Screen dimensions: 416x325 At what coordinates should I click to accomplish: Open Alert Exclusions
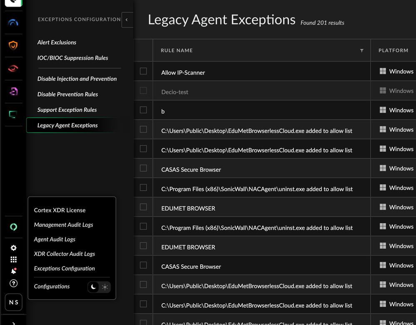(57, 42)
